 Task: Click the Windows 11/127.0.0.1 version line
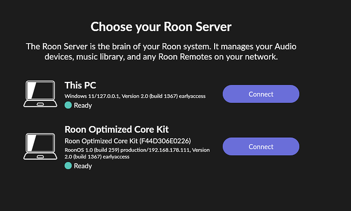pos(102,96)
